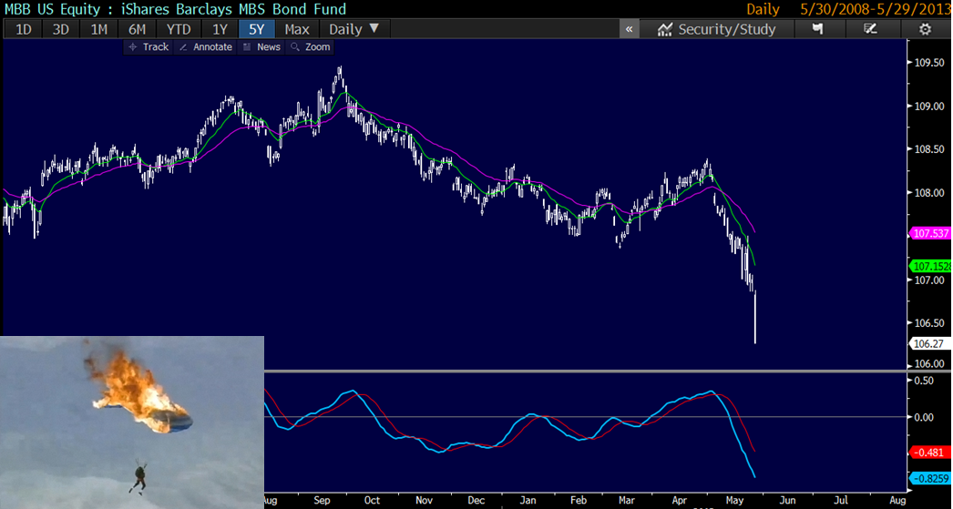
Task: Click the Jan label on time axis
Action: tap(528, 500)
